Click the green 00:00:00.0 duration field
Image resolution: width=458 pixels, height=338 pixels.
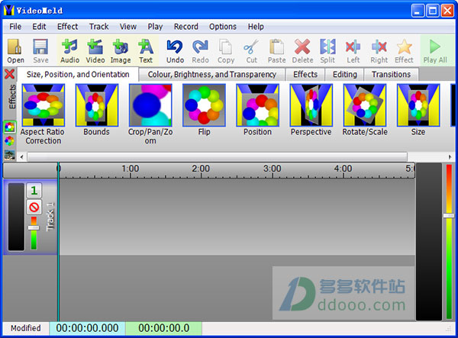point(164,328)
